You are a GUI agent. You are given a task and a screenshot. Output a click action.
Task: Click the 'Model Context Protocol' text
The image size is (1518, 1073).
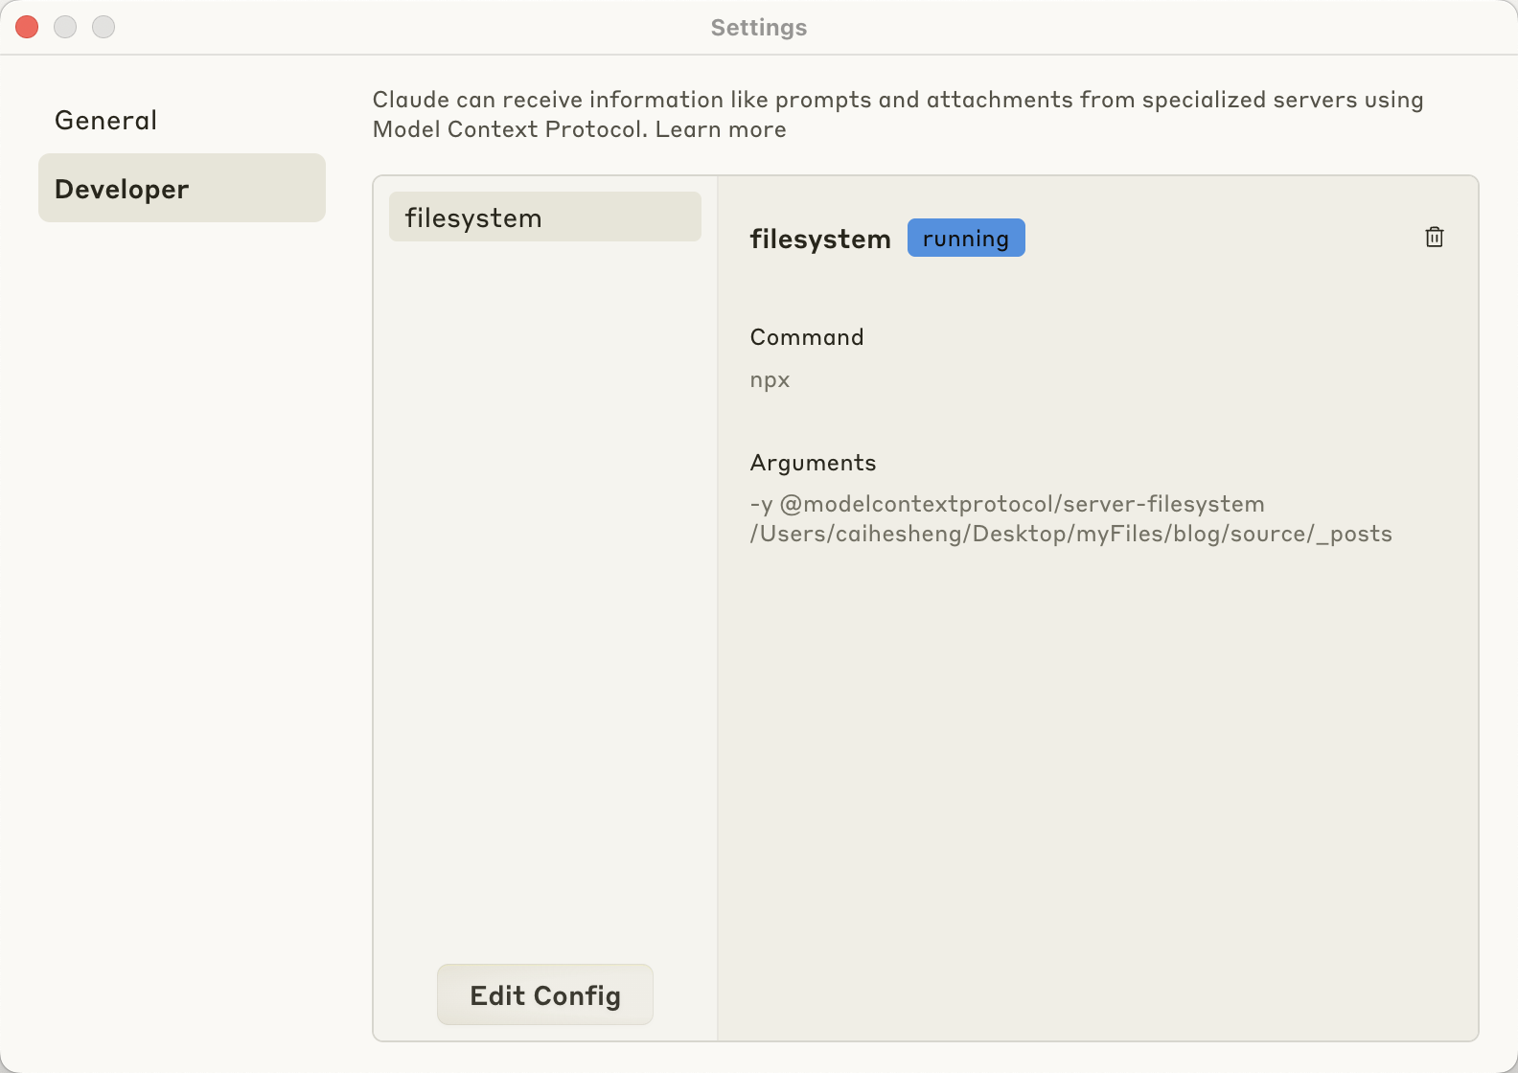(508, 129)
